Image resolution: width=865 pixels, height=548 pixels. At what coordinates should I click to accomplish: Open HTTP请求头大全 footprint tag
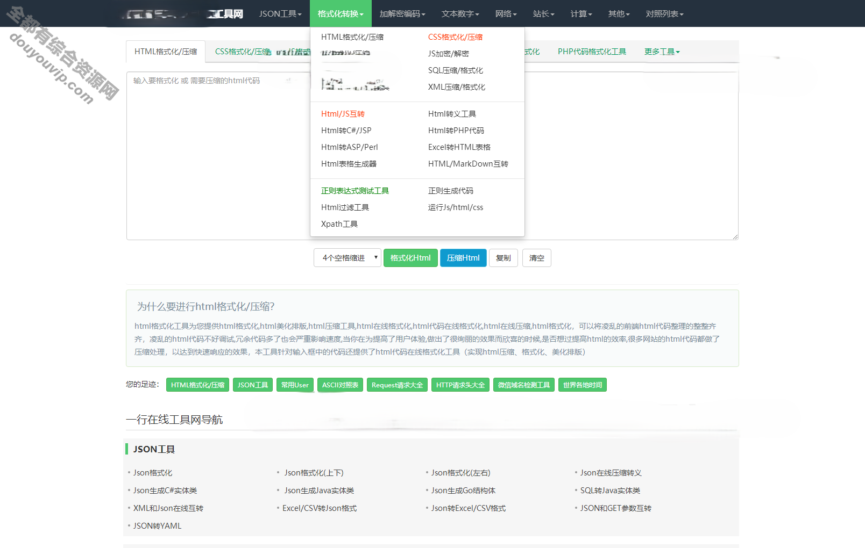coord(460,385)
